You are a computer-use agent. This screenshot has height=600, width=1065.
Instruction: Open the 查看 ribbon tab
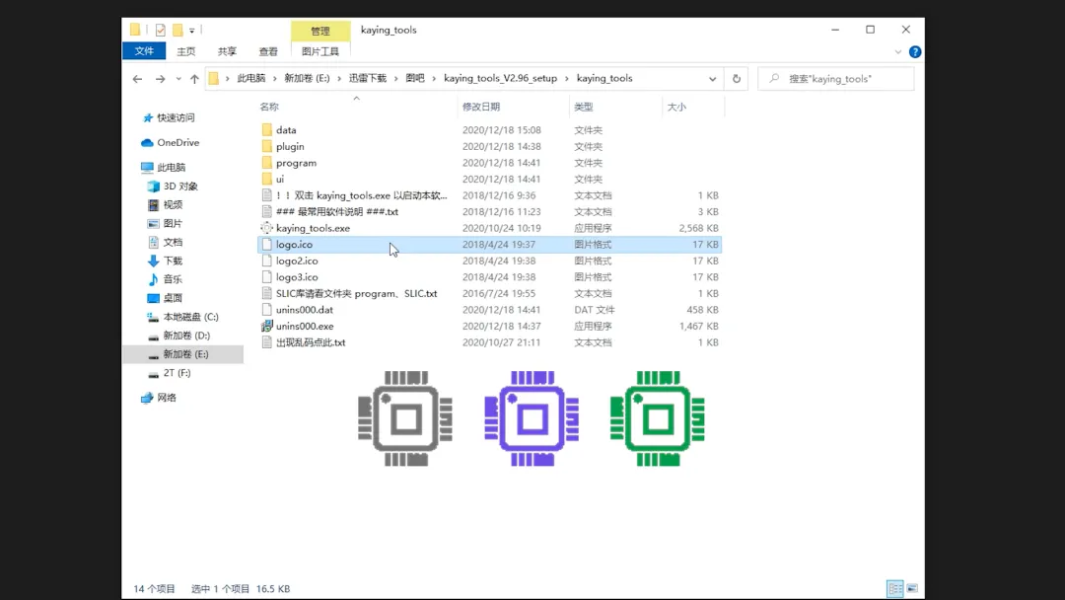pos(268,51)
